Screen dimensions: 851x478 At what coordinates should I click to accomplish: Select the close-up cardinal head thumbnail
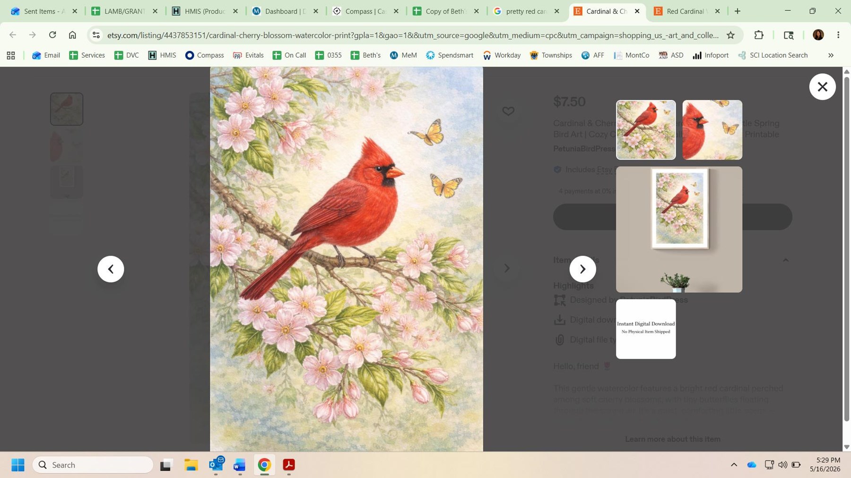(x=712, y=130)
